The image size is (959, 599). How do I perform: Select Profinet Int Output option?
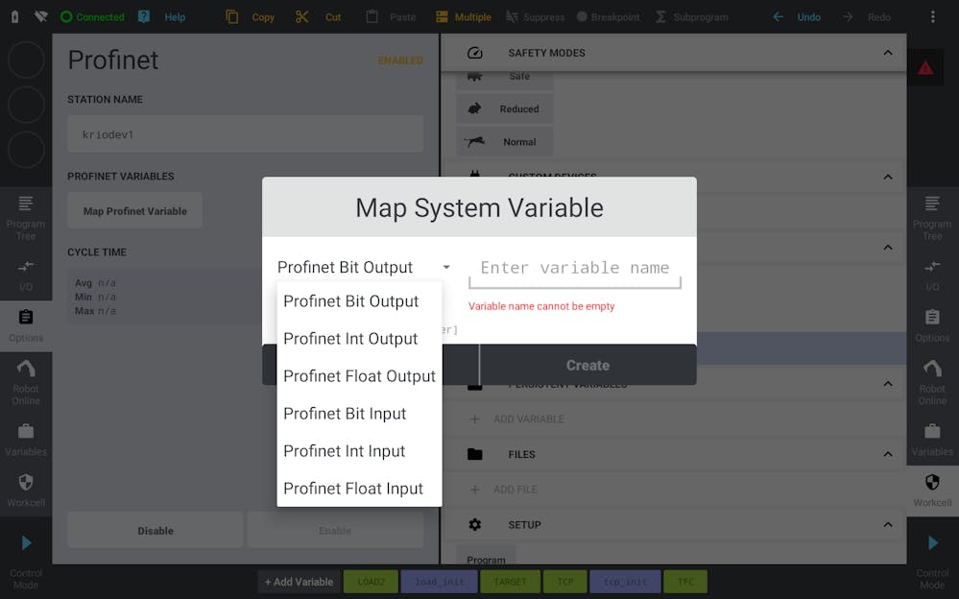coord(360,338)
